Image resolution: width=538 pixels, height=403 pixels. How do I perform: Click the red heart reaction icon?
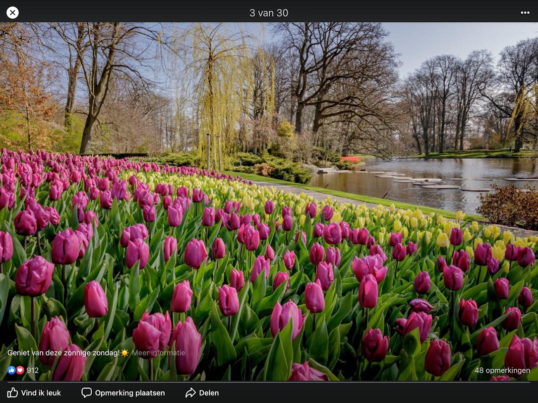tap(20, 370)
